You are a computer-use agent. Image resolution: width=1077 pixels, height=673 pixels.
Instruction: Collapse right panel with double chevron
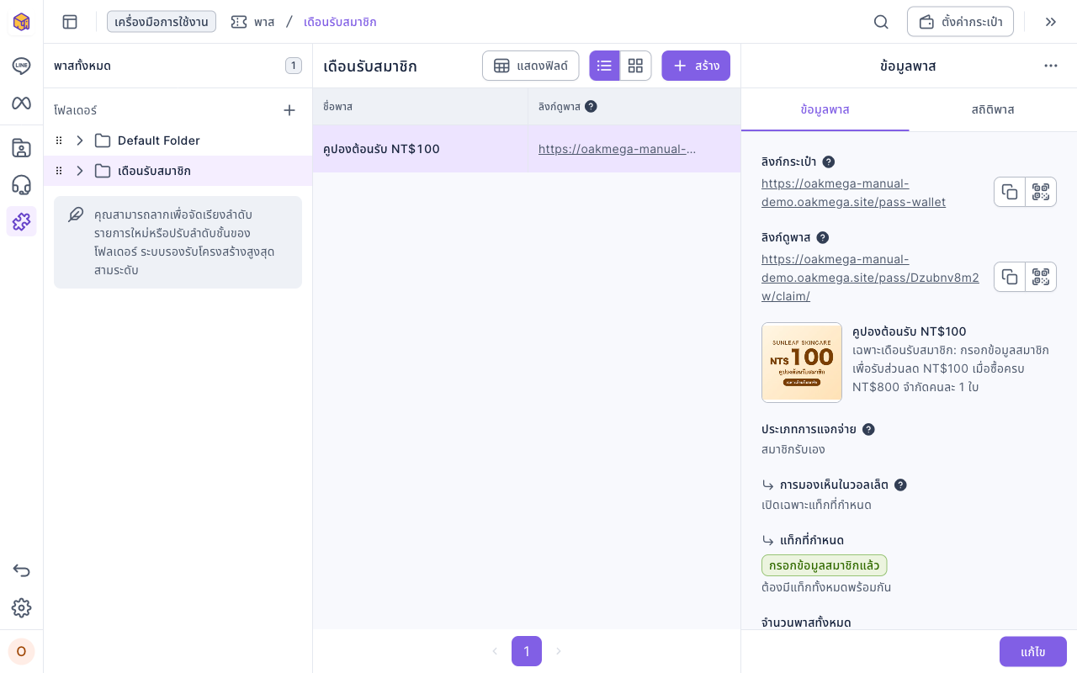[1050, 22]
